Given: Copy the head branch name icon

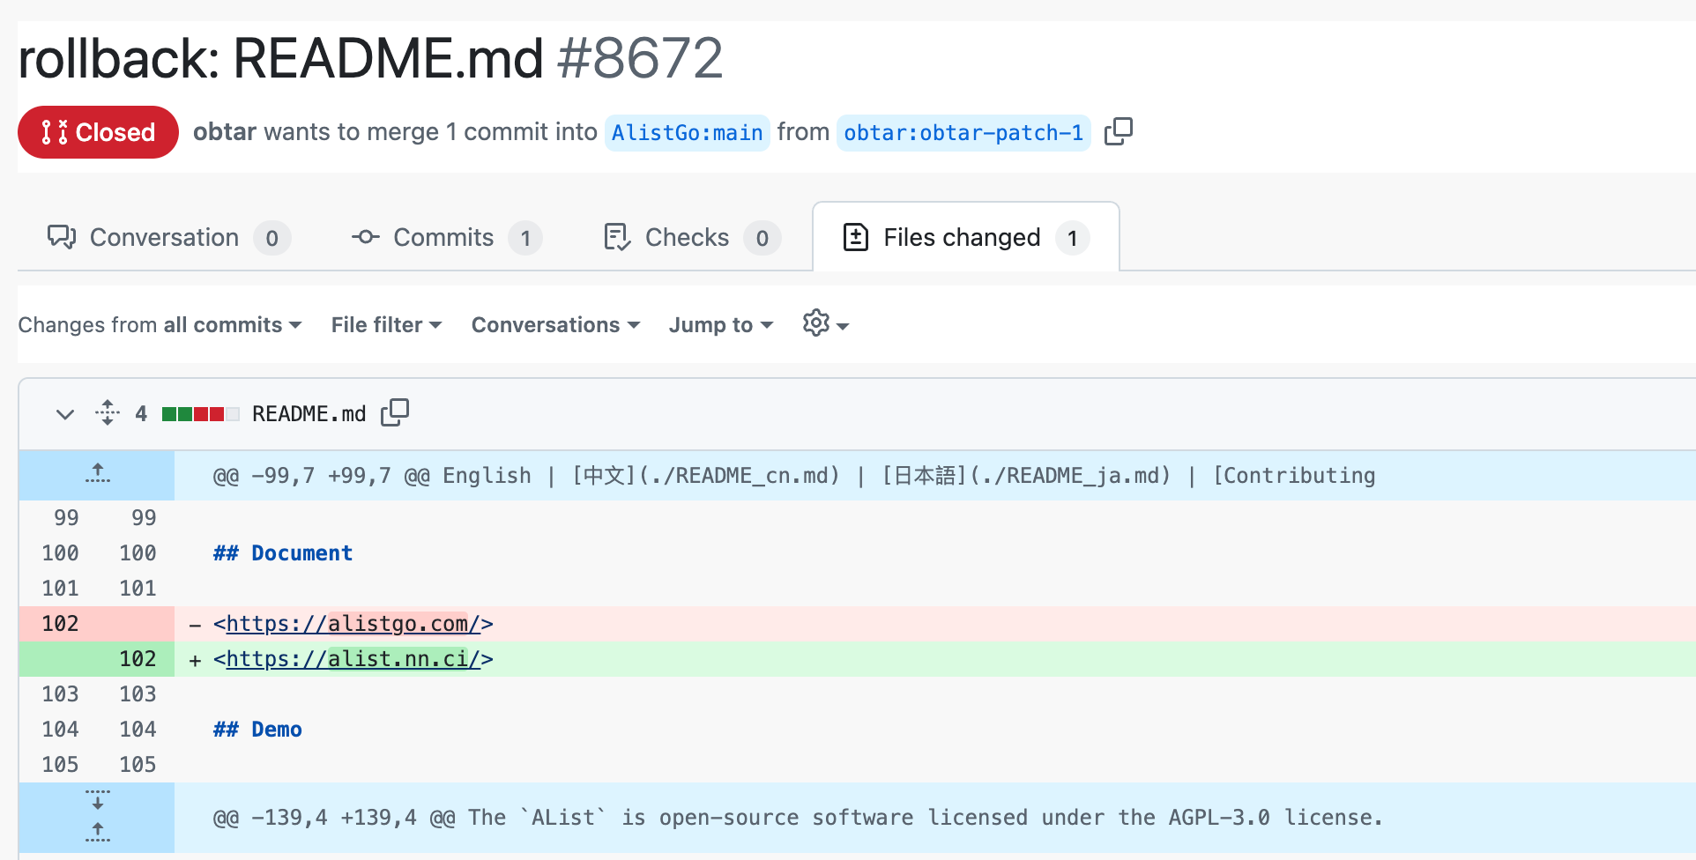Looking at the screenshot, I should (x=1118, y=131).
